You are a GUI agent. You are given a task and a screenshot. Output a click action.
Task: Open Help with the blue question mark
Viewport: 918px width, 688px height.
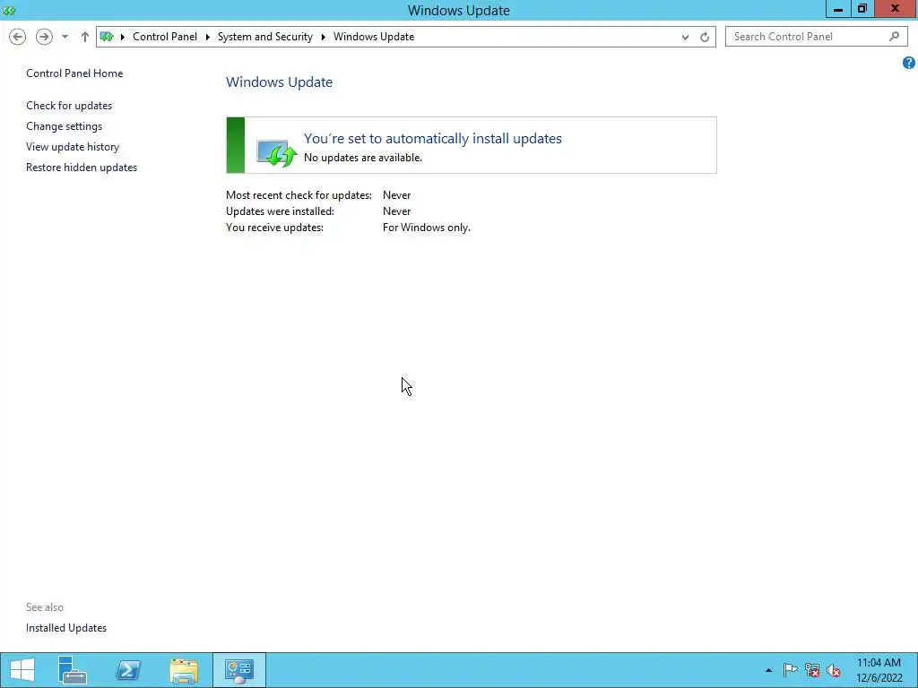(x=909, y=63)
